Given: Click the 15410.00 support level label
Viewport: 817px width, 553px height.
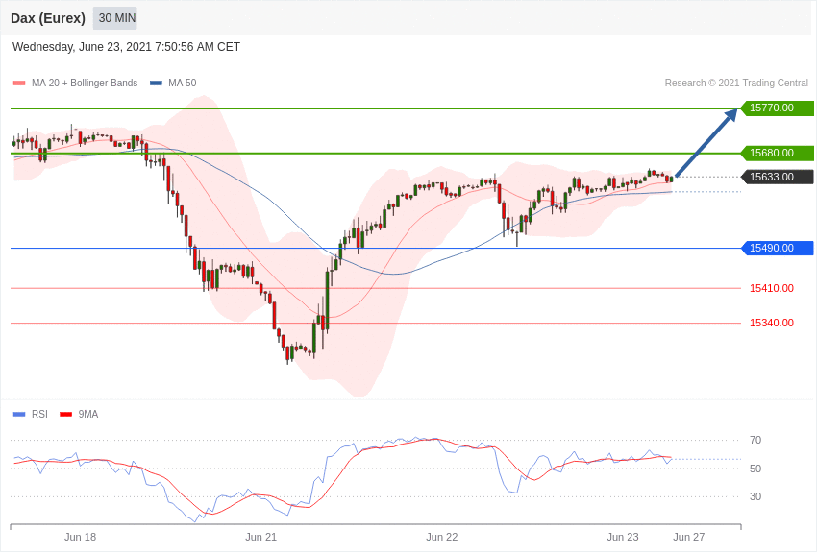Looking at the screenshot, I should [772, 288].
